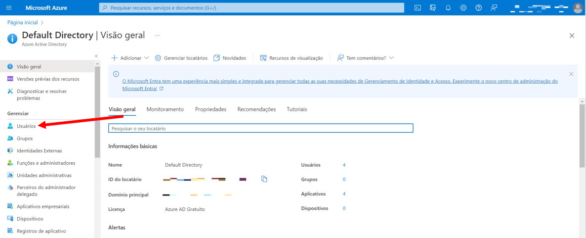
Task: Open Directories and subscriptions filter icon
Action: pos(433,7)
